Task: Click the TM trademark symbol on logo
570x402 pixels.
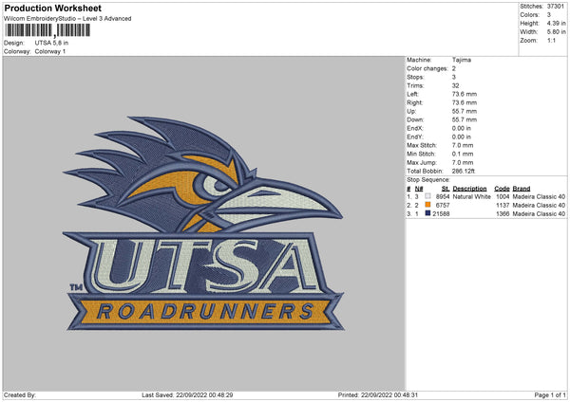Action: pos(76,287)
